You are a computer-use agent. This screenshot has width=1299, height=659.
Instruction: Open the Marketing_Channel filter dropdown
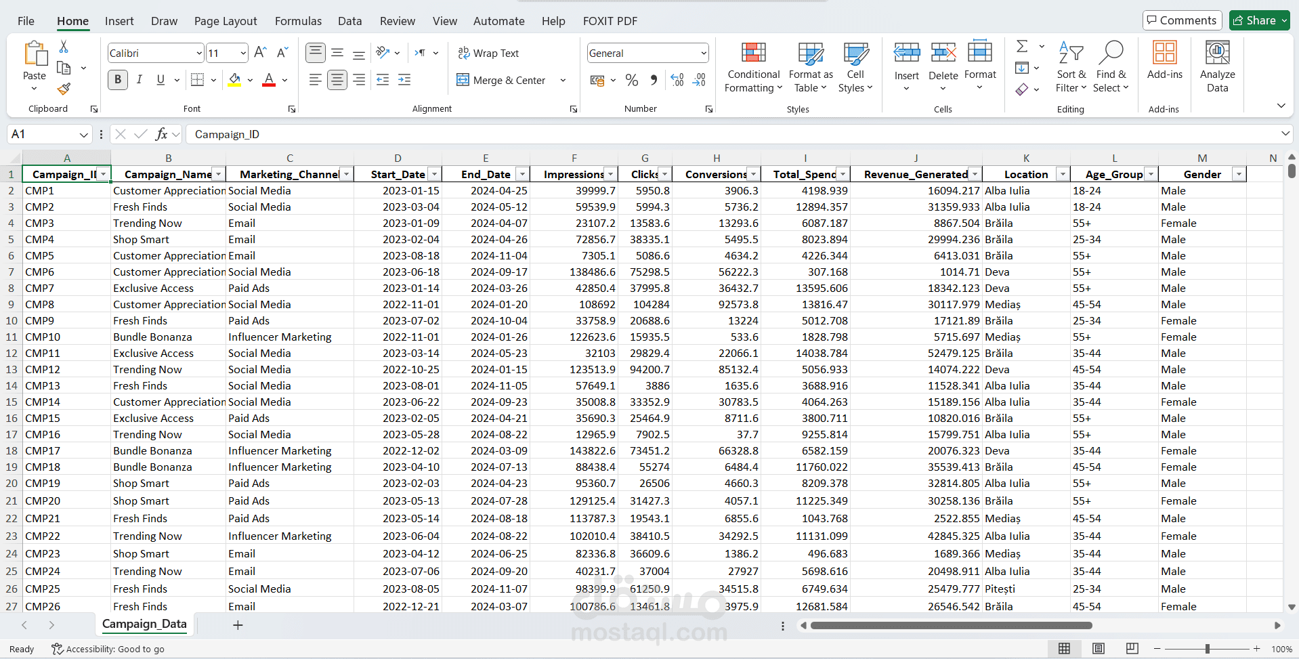pos(346,175)
